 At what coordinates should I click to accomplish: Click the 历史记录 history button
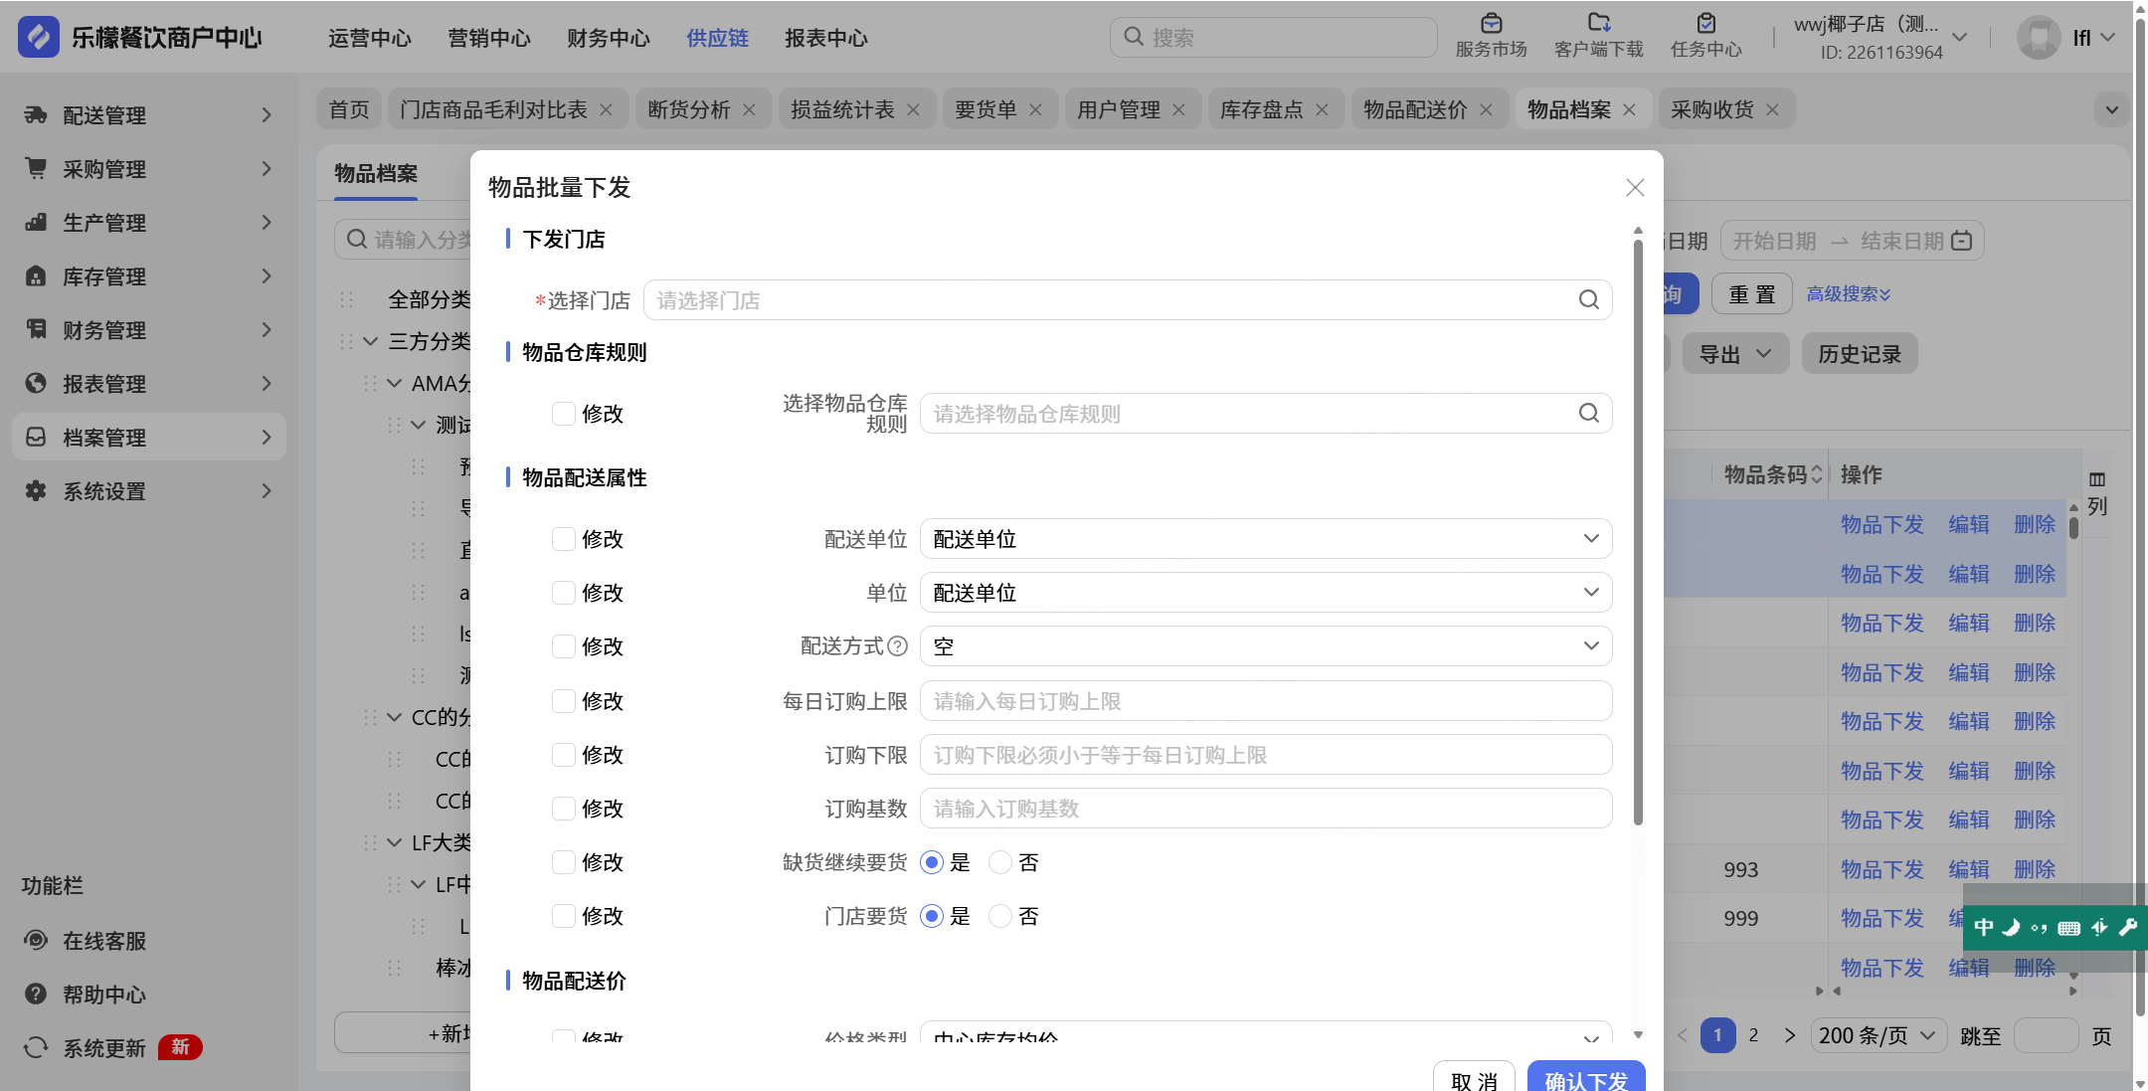pyautogui.click(x=1859, y=354)
